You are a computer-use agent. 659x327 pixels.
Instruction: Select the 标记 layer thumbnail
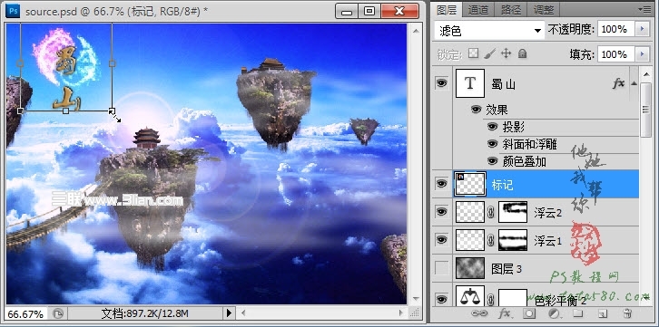click(x=470, y=184)
